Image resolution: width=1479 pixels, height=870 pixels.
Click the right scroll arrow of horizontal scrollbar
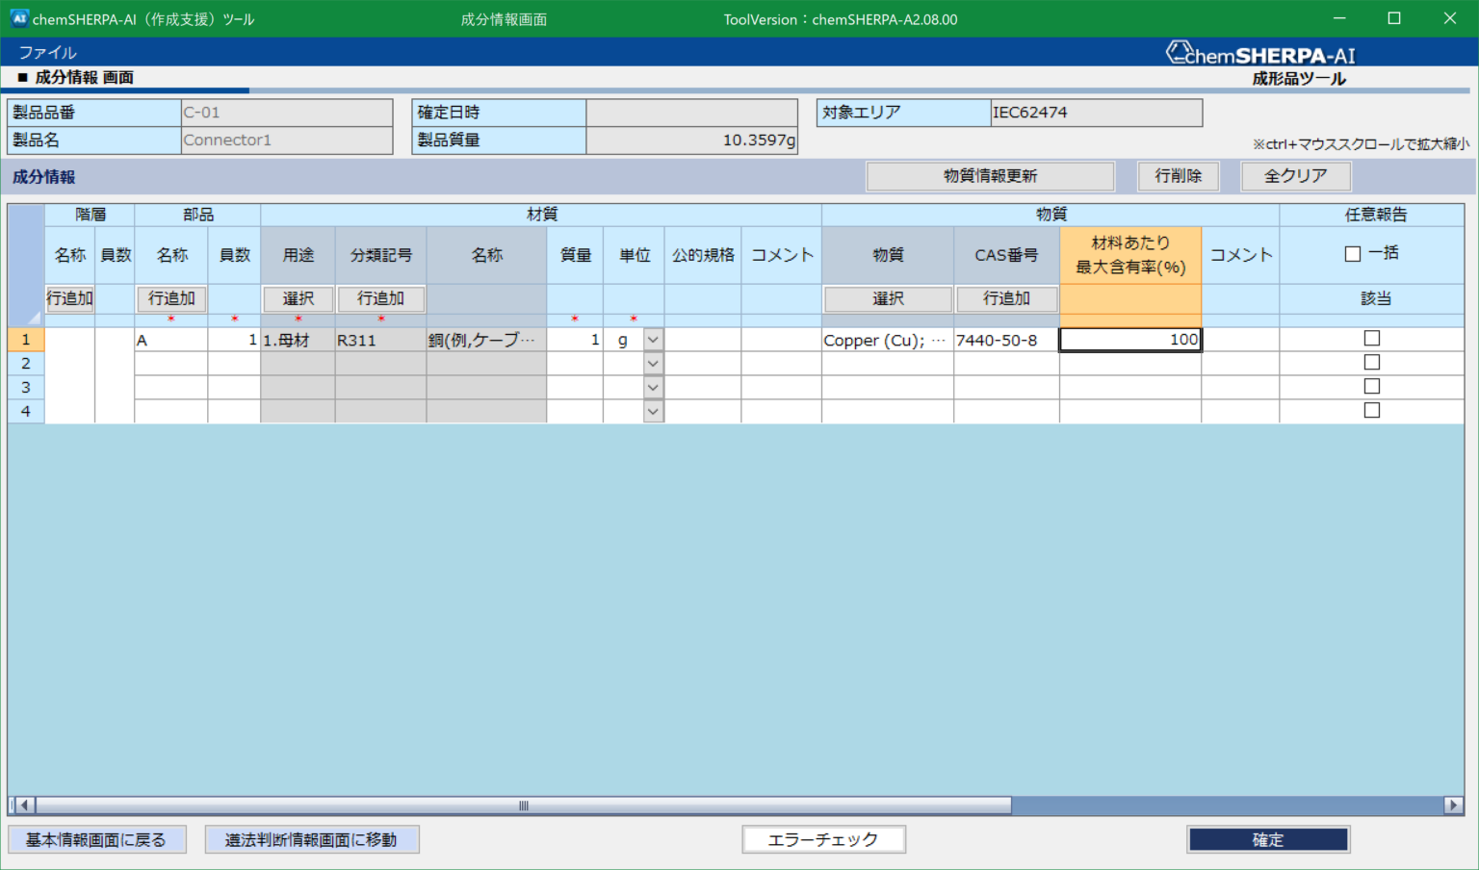pos(1453,806)
